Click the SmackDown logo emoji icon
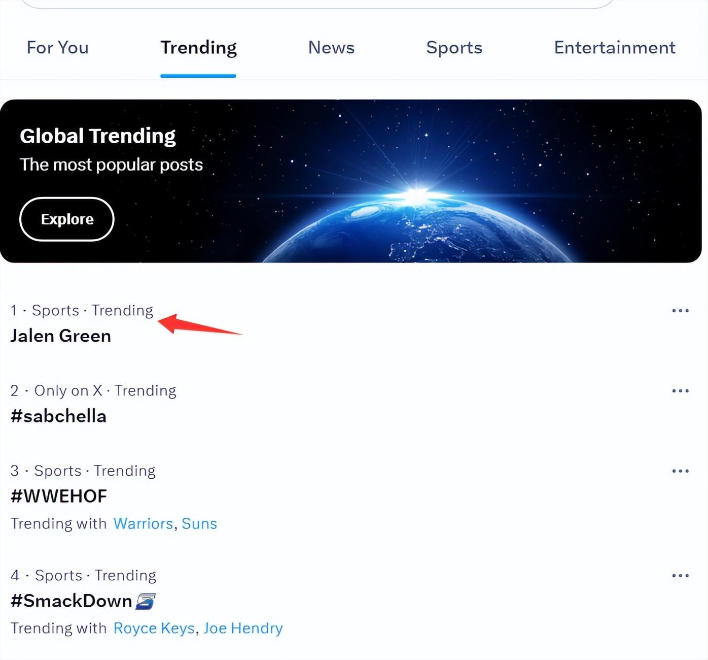This screenshot has height=660, width=708. tap(146, 601)
